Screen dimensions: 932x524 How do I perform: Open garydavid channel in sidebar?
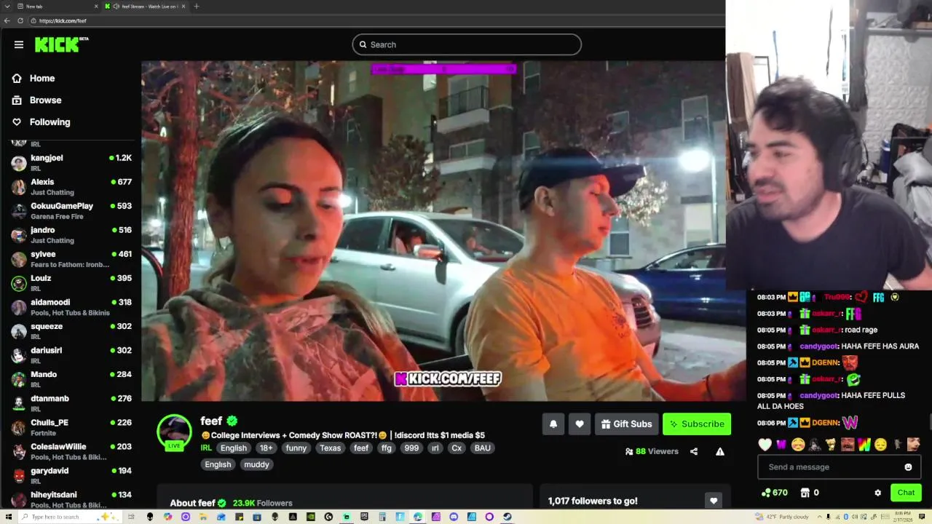[x=71, y=475]
